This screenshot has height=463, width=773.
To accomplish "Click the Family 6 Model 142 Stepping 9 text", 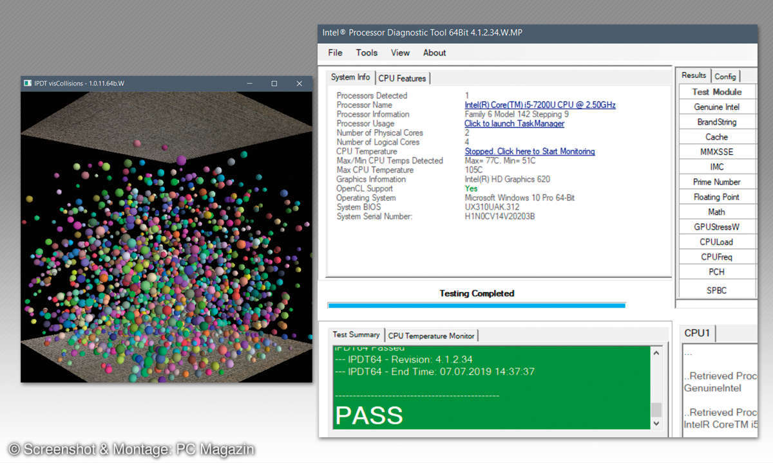I will tap(516, 114).
